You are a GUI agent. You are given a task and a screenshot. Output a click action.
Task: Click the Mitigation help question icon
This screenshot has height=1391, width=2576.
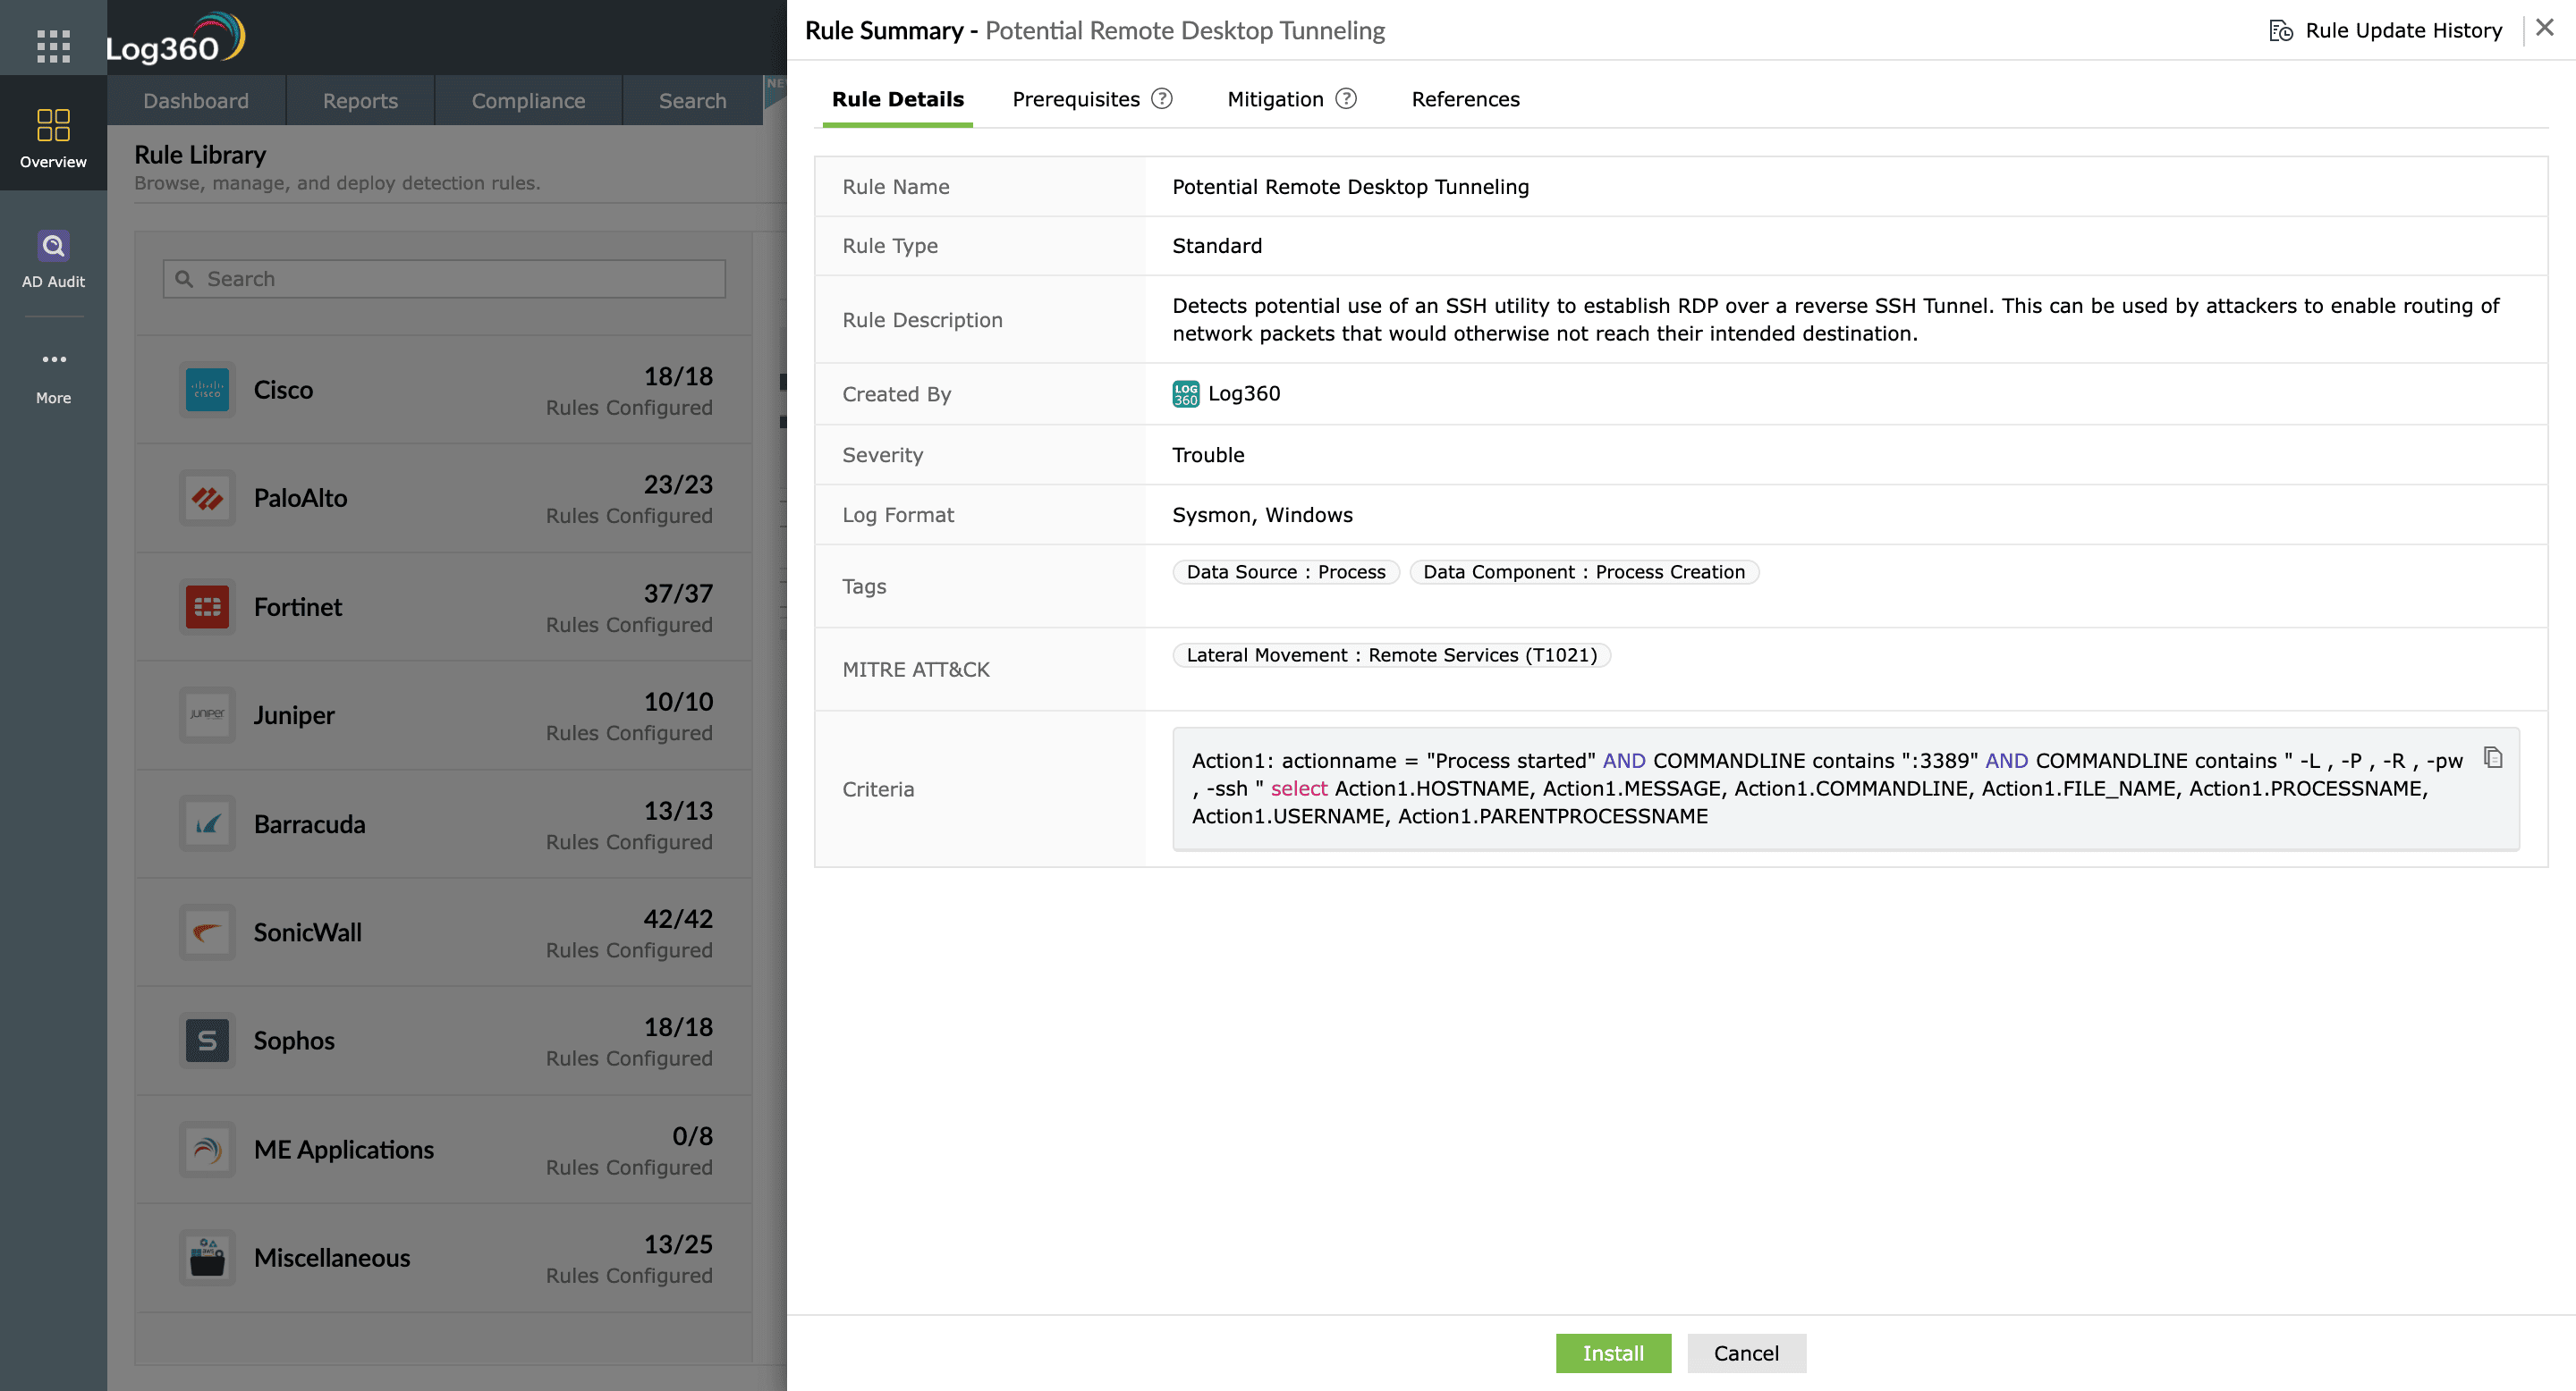[x=1346, y=98]
